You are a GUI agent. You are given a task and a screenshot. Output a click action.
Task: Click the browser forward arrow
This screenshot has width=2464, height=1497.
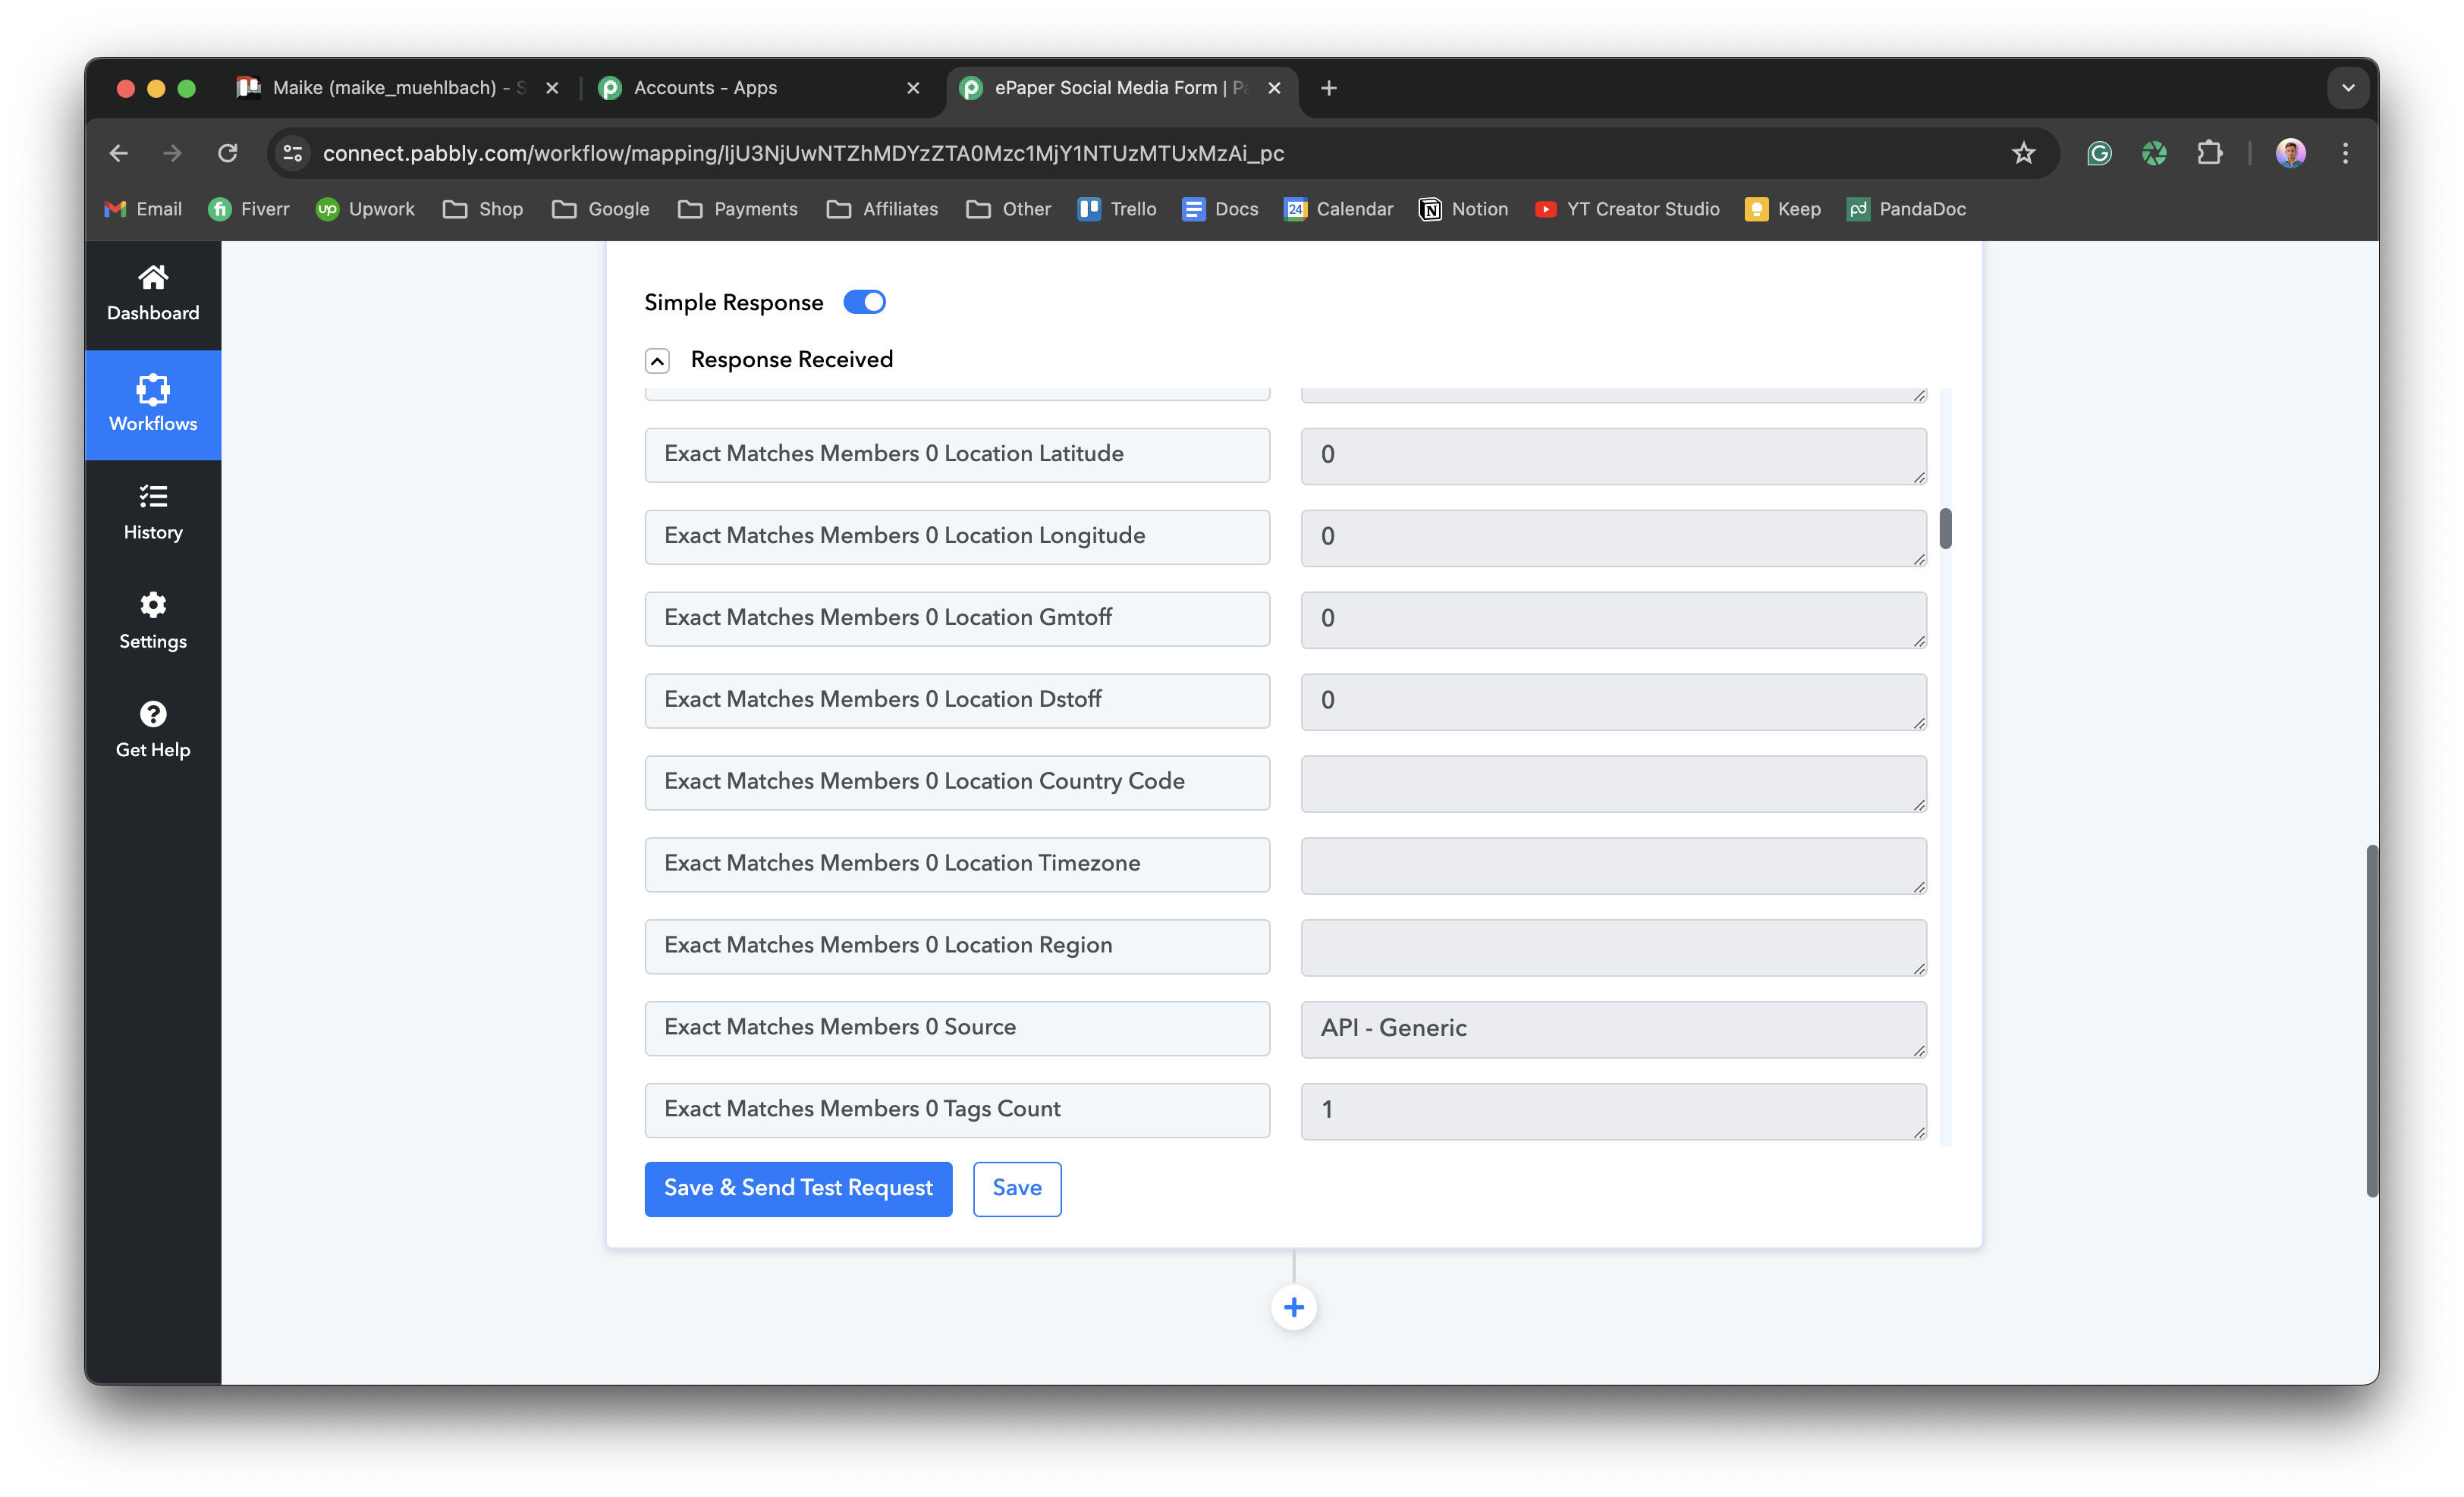click(x=173, y=153)
